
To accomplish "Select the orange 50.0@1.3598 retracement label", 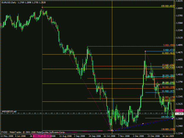I will click(x=168, y=87).
